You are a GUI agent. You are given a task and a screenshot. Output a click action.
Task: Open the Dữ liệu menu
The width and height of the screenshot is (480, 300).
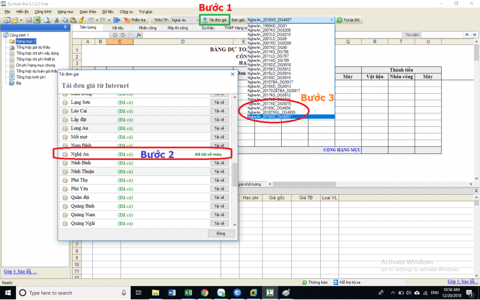click(107, 11)
